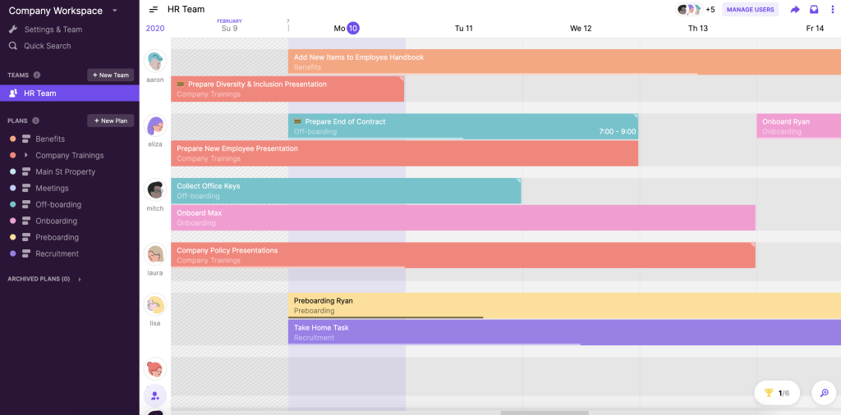Click the Preboarding plan board icon
The width and height of the screenshot is (841, 415).
click(25, 237)
